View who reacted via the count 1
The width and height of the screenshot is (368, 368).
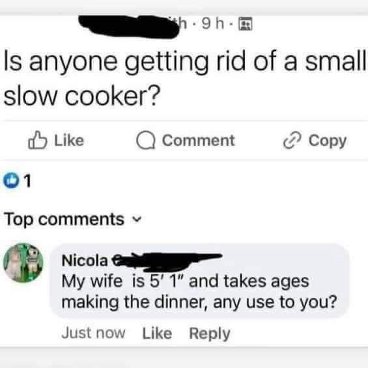tap(28, 180)
